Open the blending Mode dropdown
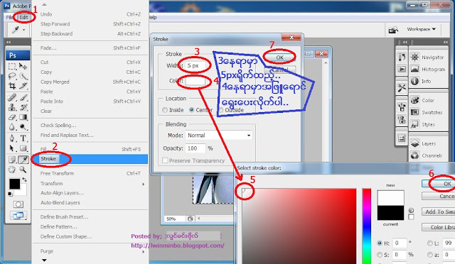 (x=218, y=136)
